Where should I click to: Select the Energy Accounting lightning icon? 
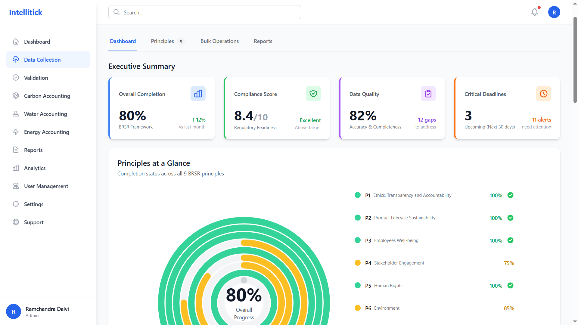[16, 132]
